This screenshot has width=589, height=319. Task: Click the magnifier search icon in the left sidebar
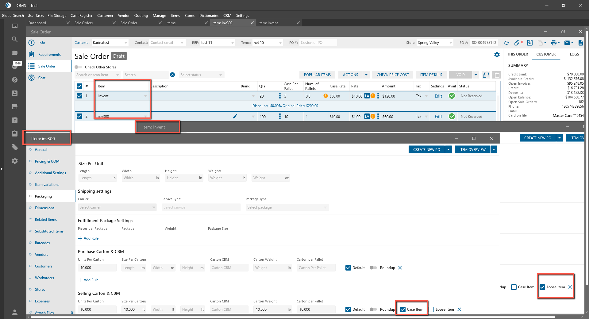coord(14,39)
